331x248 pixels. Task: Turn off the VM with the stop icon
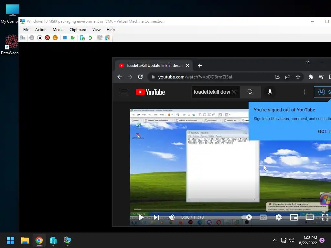[39, 38]
